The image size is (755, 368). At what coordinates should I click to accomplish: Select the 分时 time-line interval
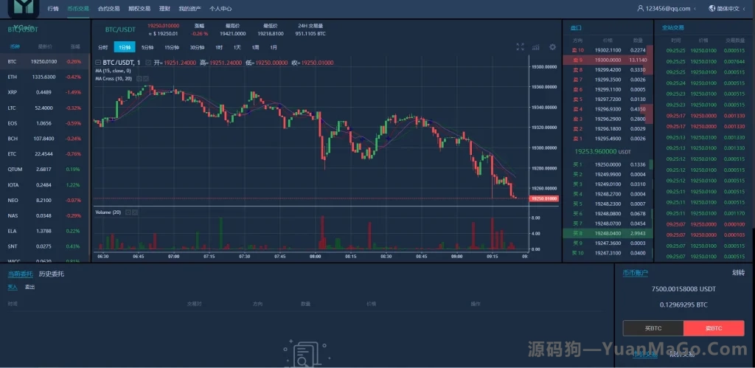[x=103, y=47]
